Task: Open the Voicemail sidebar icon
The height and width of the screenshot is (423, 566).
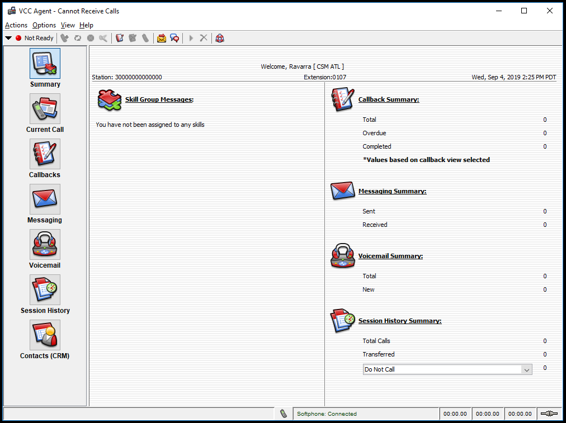Action: [x=45, y=245]
